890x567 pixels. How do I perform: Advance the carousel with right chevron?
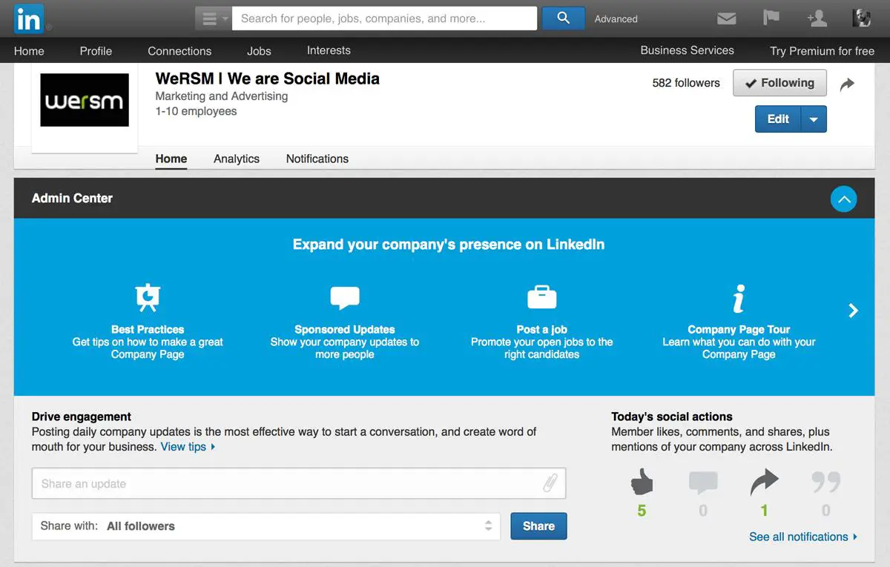click(x=854, y=311)
